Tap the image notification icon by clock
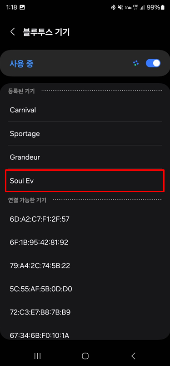The height and width of the screenshot is (366, 170). (22, 7)
